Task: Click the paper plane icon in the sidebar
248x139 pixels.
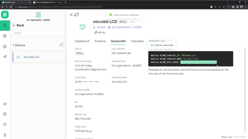Action: 5,57
